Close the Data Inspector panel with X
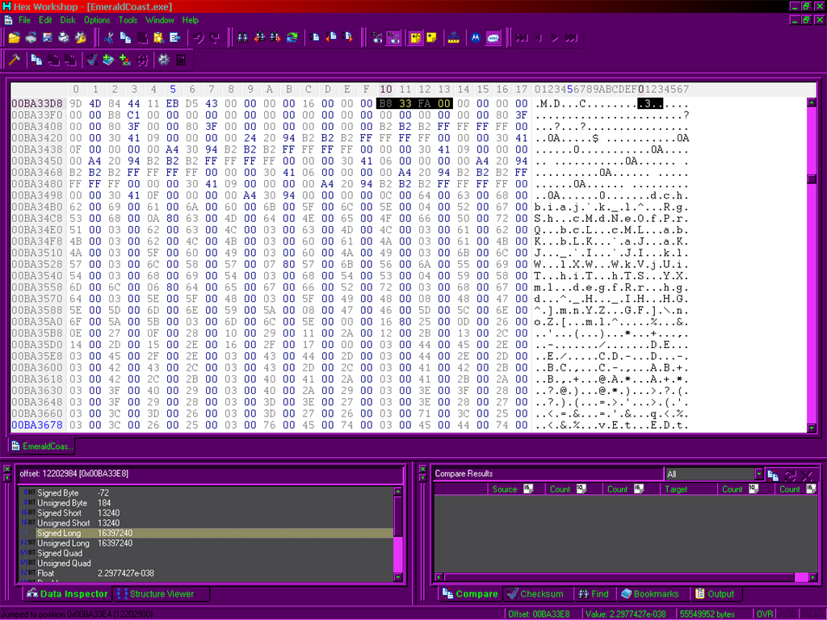This screenshot has height=620, width=827. pos(6,469)
